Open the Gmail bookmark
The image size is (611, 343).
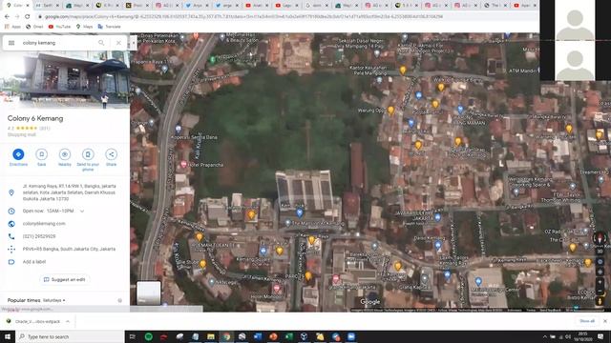pos(34,27)
